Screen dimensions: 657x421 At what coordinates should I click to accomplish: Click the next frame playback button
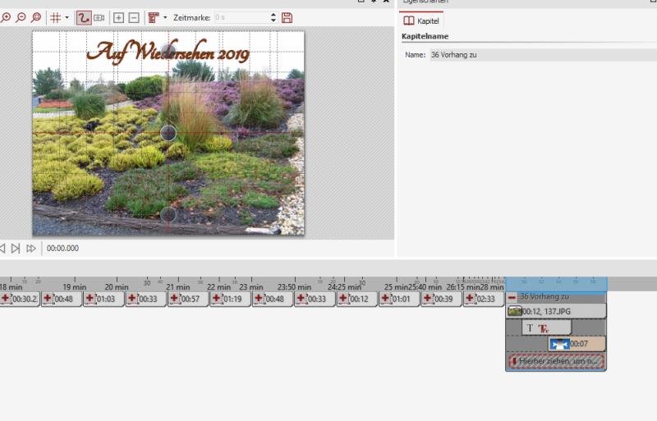coord(16,249)
